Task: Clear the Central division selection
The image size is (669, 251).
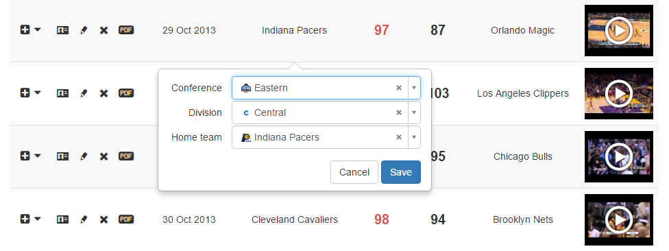Action: tap(399, 112)
